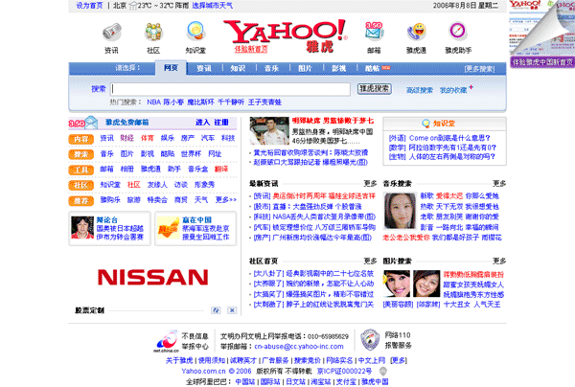
Task: Select the 网页 search tab
Action: coord(171,68)
